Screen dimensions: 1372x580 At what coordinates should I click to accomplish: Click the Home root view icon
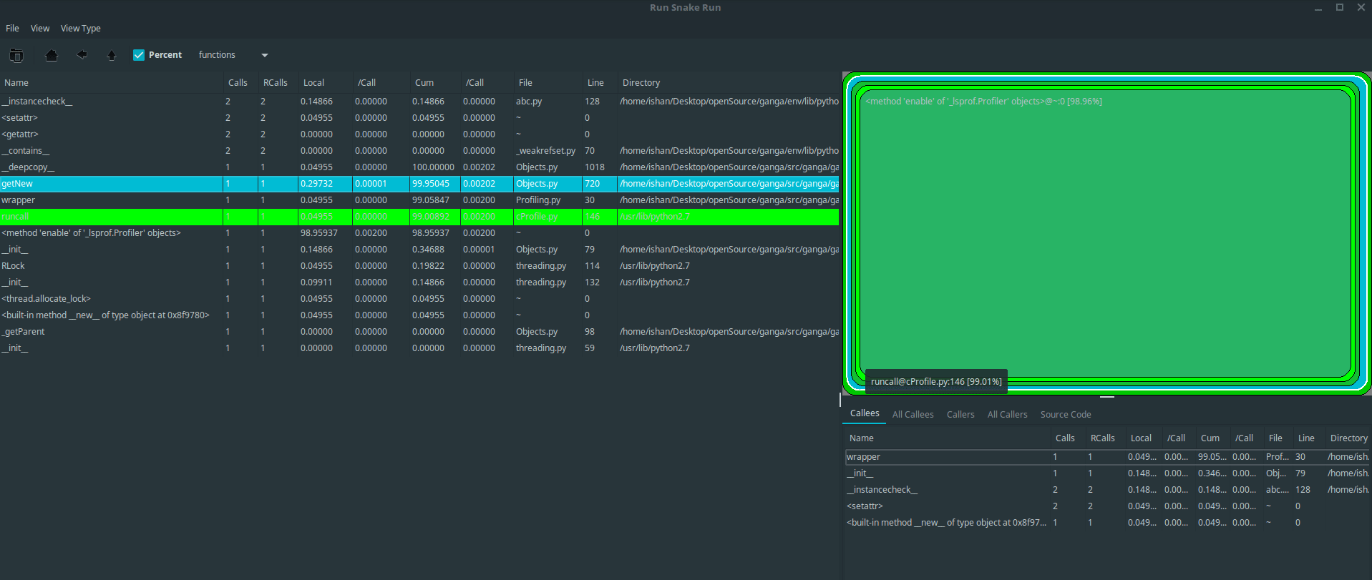52,55
